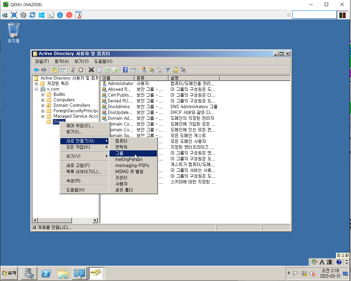Viewport: 351px width, 281px height.
Task: Create new group via toolbar icon
Action: (152, 70)
